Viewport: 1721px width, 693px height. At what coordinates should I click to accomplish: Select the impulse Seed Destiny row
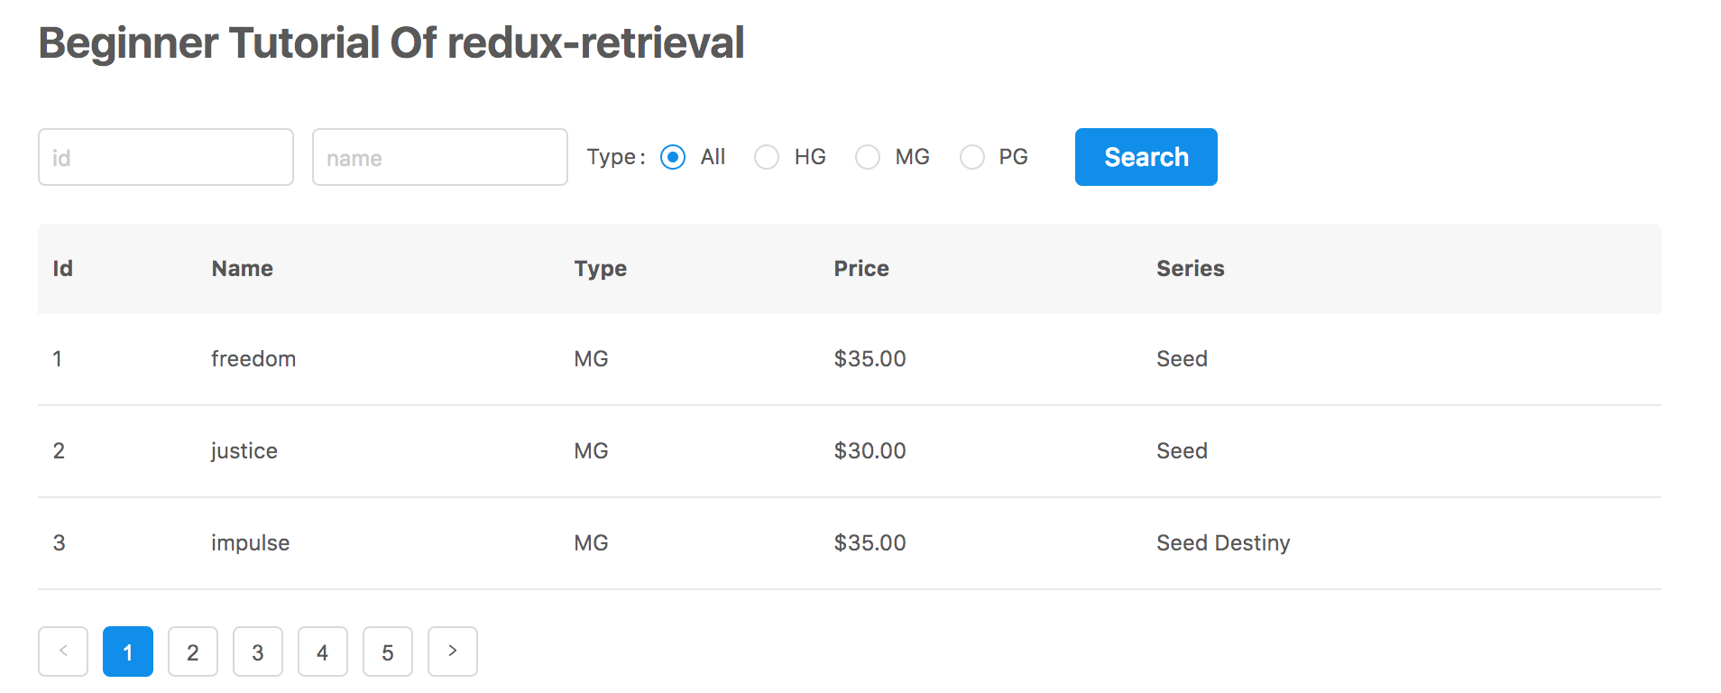tap(850, 543)
